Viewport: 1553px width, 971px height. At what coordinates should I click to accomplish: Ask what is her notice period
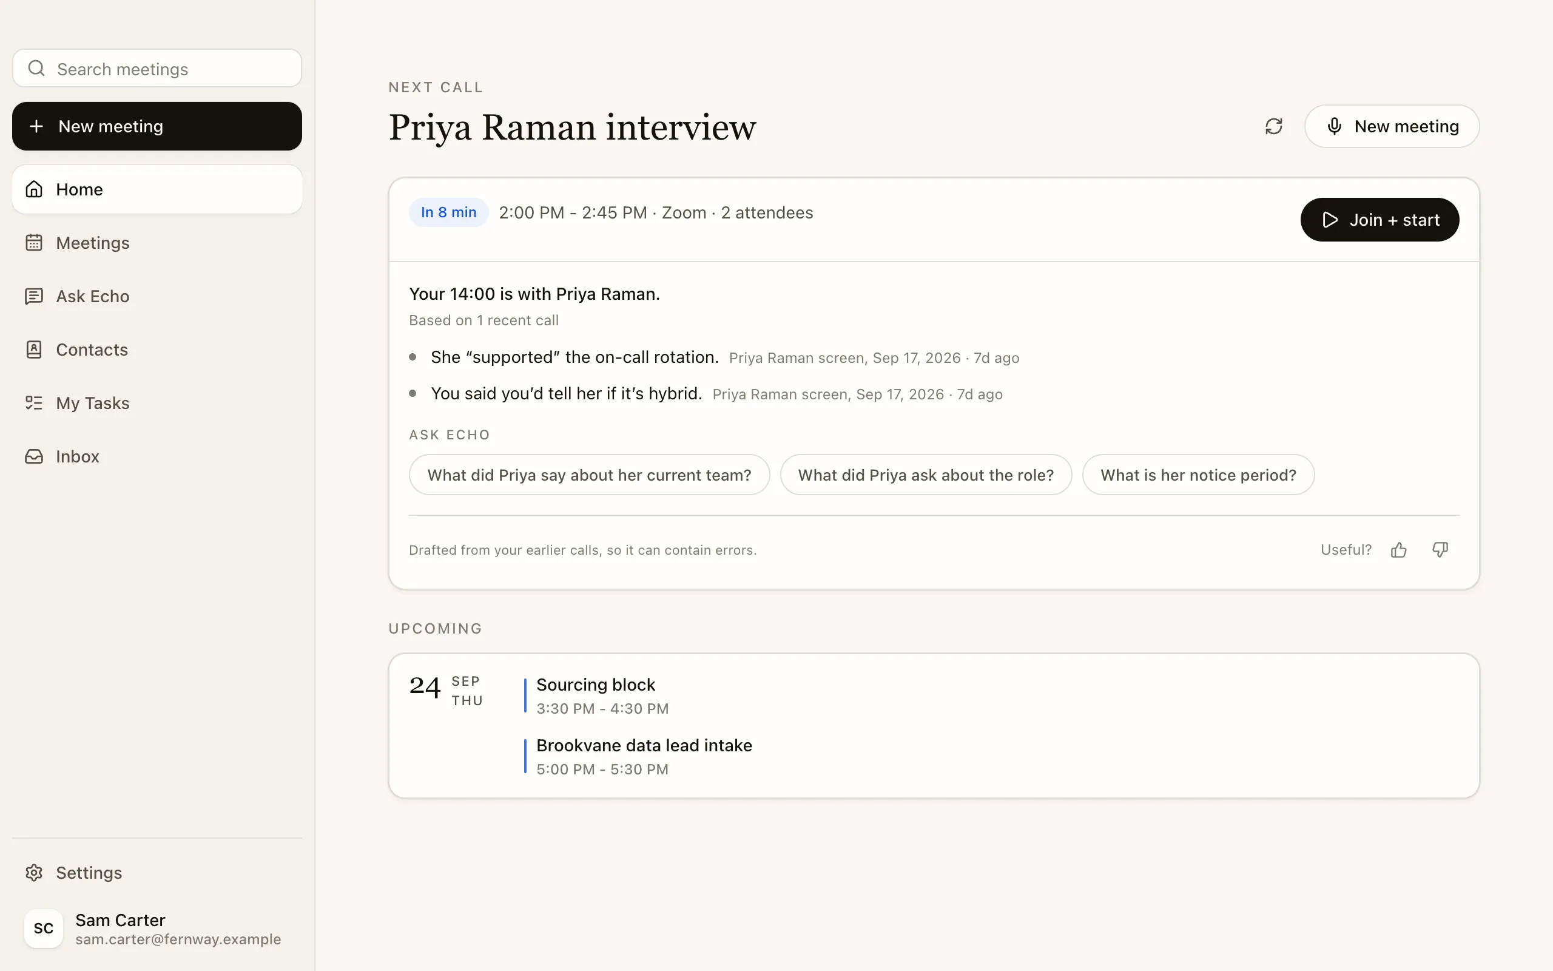click(x=1198, y=475)
